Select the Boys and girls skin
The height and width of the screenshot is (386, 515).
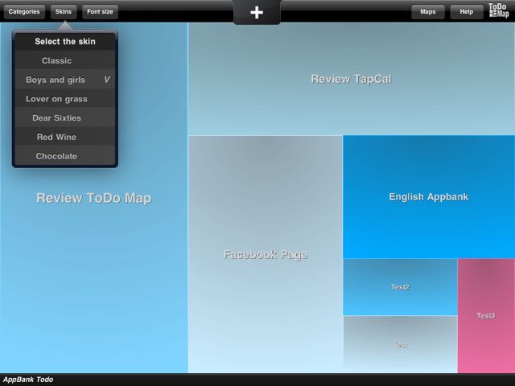coord(65,80)
